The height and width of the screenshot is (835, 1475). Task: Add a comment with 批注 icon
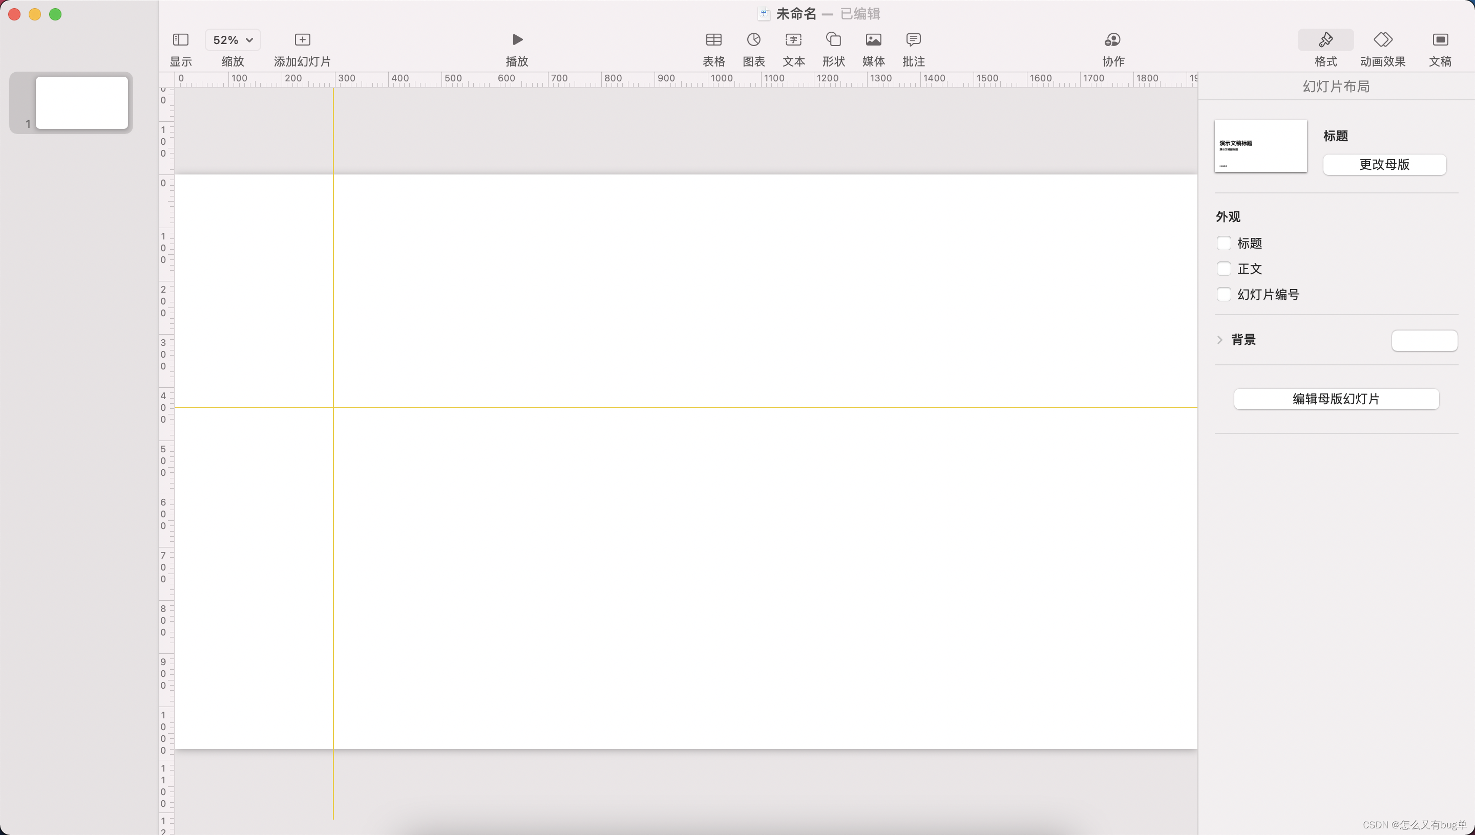(x=913, y=39)
